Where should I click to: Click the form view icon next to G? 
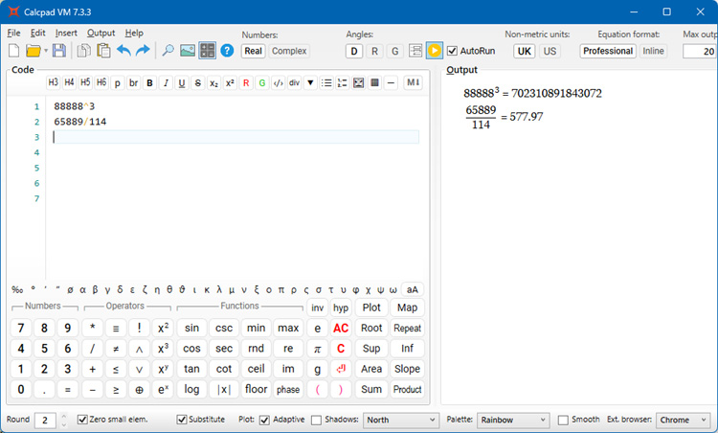coord(415,51)
